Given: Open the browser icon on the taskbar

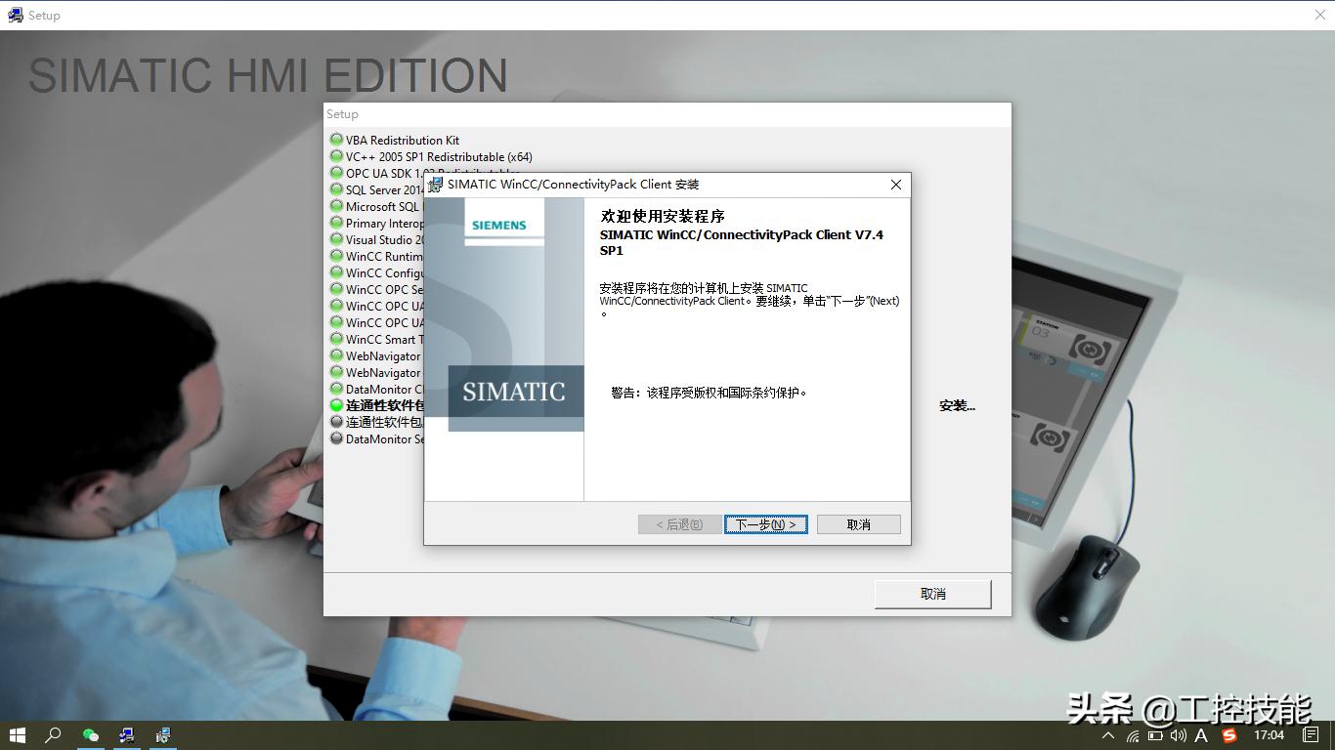Looking at the screenshot, I should click(x=91, y=735).
